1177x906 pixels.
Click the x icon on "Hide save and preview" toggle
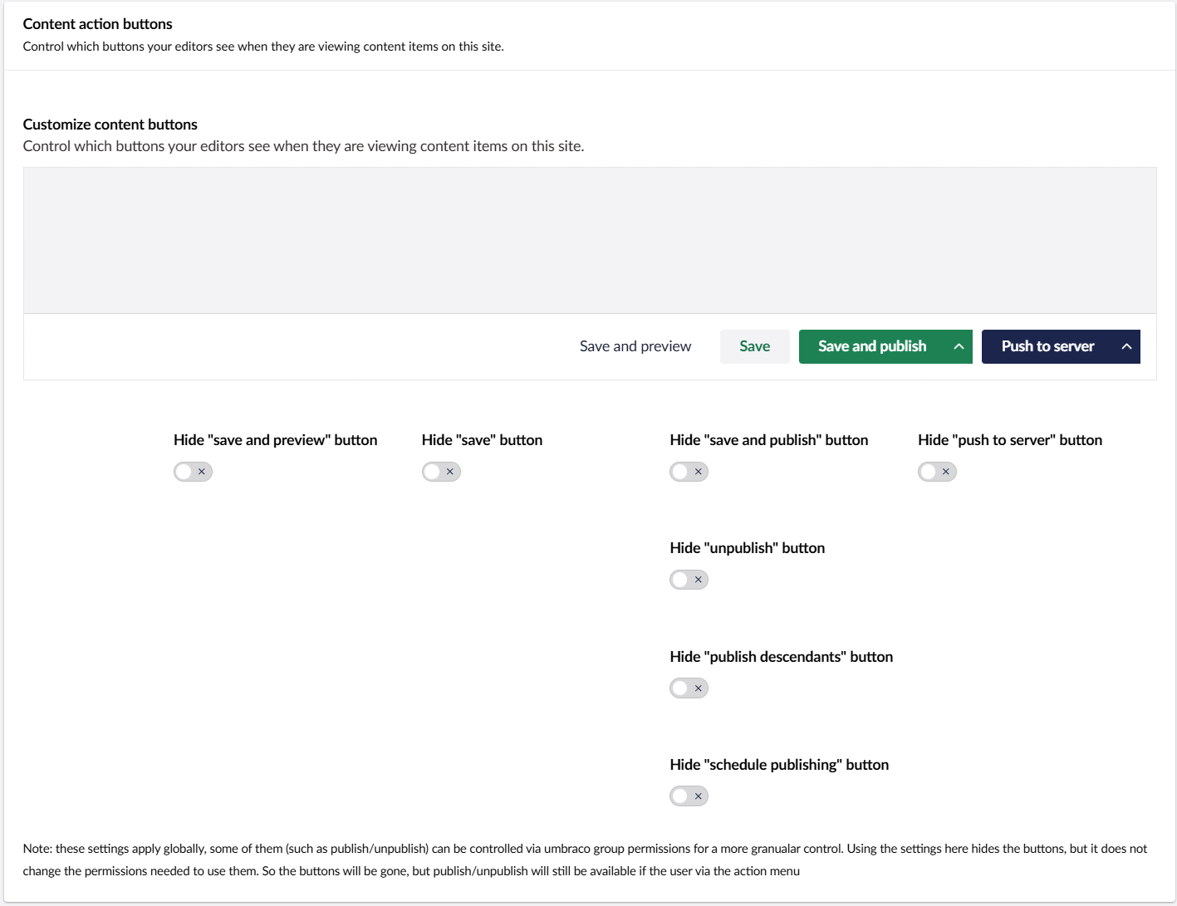tap(201, 471)
